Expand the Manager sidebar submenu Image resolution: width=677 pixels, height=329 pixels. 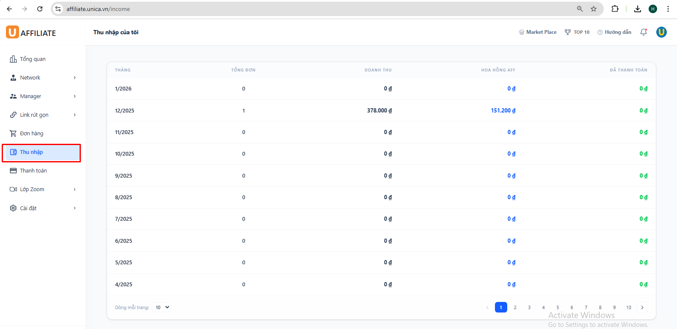point(42,96)
